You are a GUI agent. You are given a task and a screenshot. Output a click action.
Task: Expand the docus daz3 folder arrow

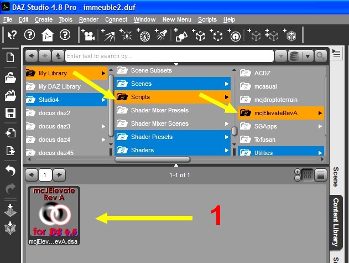(103, 126)
